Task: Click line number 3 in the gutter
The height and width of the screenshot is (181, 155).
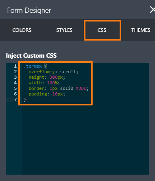Action: point(15,77)
